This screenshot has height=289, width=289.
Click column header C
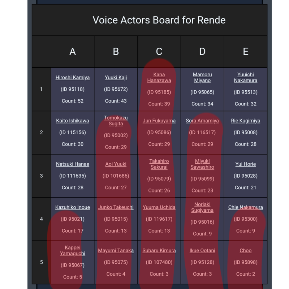(x=159, y=51)
